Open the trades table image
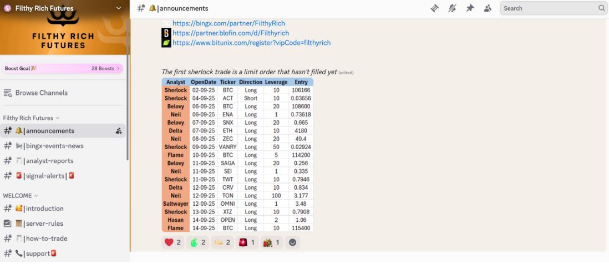The image size is (609, 264). pos(237,155)
